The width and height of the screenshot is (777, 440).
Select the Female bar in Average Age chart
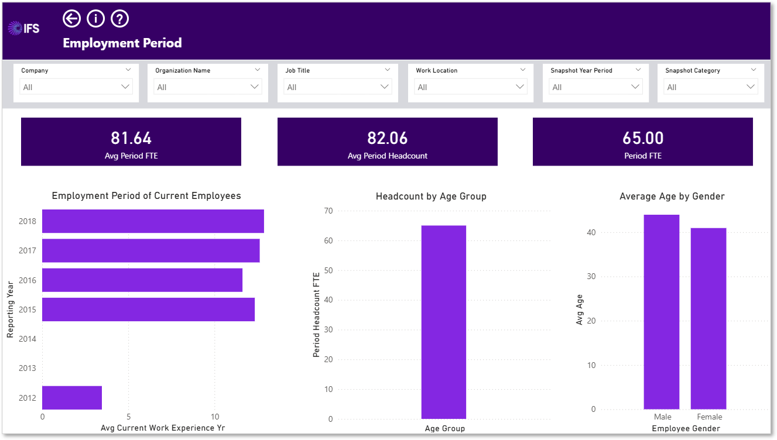(x=708, y=319)
